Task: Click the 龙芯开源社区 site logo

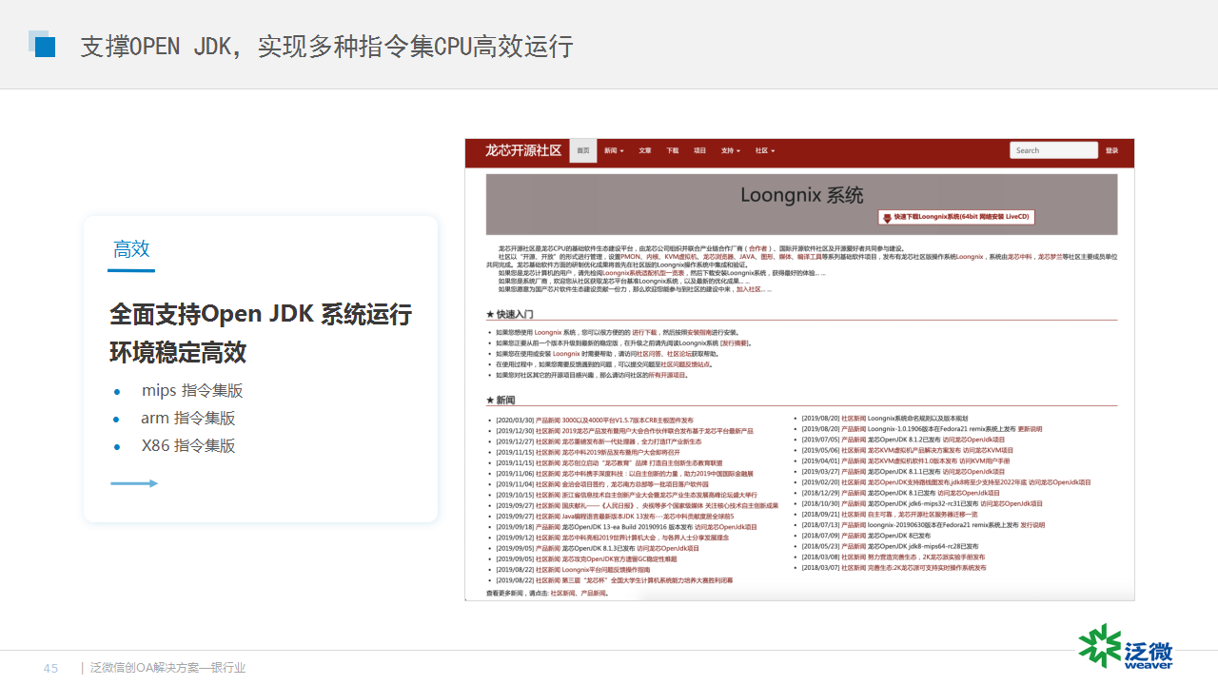Action: (x=522, y=150)
